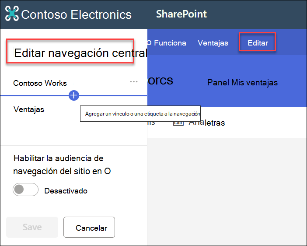The width and height of the screenshot is (307, 246).
Task: Open Ventajas in the top hub bar
Action: [213, 43]
